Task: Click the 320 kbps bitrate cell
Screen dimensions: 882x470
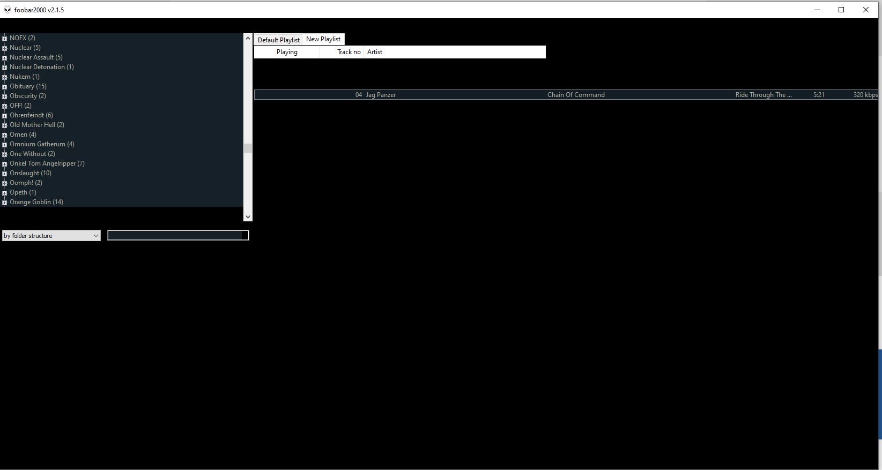Action: click(x=865, y=95)
